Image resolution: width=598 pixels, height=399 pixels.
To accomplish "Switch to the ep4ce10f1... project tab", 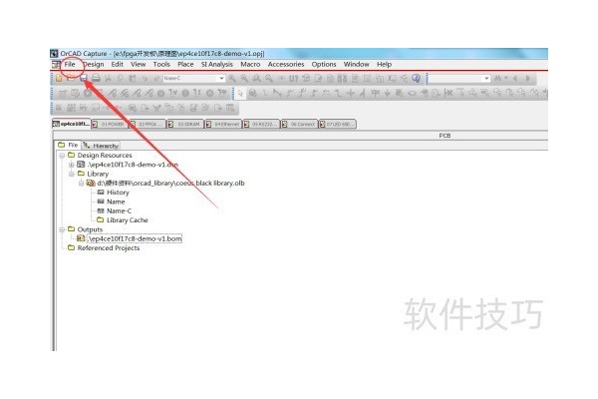I will [x=72, y=124].
